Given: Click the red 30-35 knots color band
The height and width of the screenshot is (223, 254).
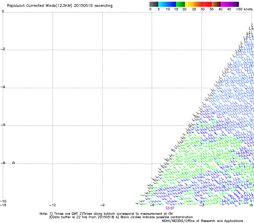Looking at the screenshot, I should click(207, 4).
